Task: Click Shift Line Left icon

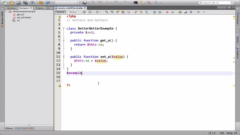Action: coord(154,12)
